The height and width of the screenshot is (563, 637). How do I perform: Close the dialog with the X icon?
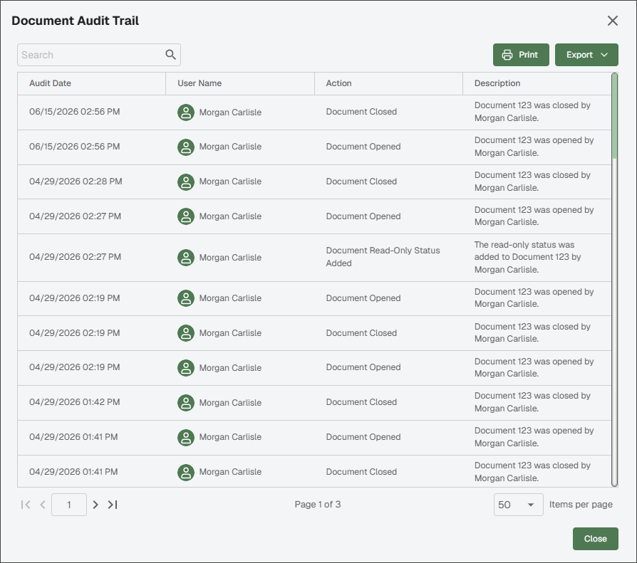612,21
